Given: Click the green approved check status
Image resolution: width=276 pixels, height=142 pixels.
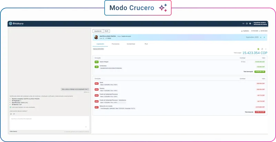Looking at the screenshot, I should tap(258, 49).
